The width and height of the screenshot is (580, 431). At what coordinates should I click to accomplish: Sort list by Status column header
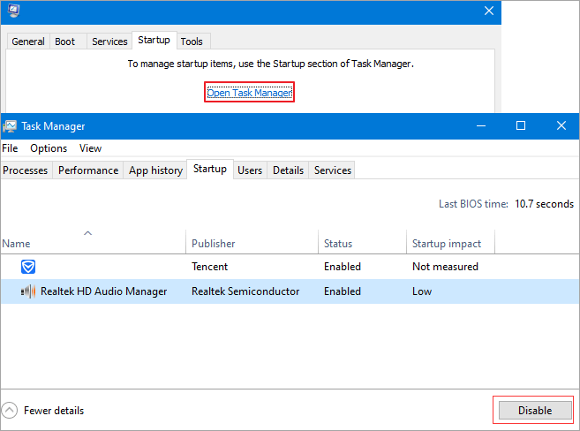point(338,244)
